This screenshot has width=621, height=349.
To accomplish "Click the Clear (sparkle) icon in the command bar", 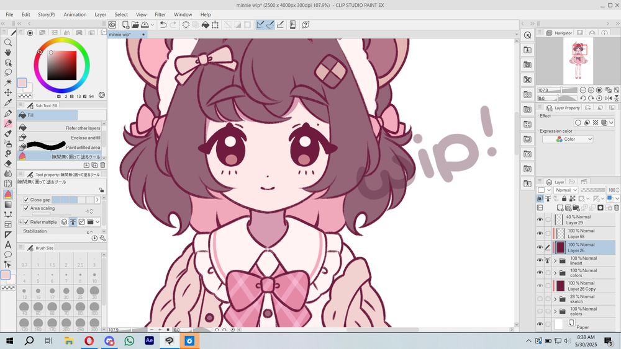I will pyautogui.click(x=186, y=25).
